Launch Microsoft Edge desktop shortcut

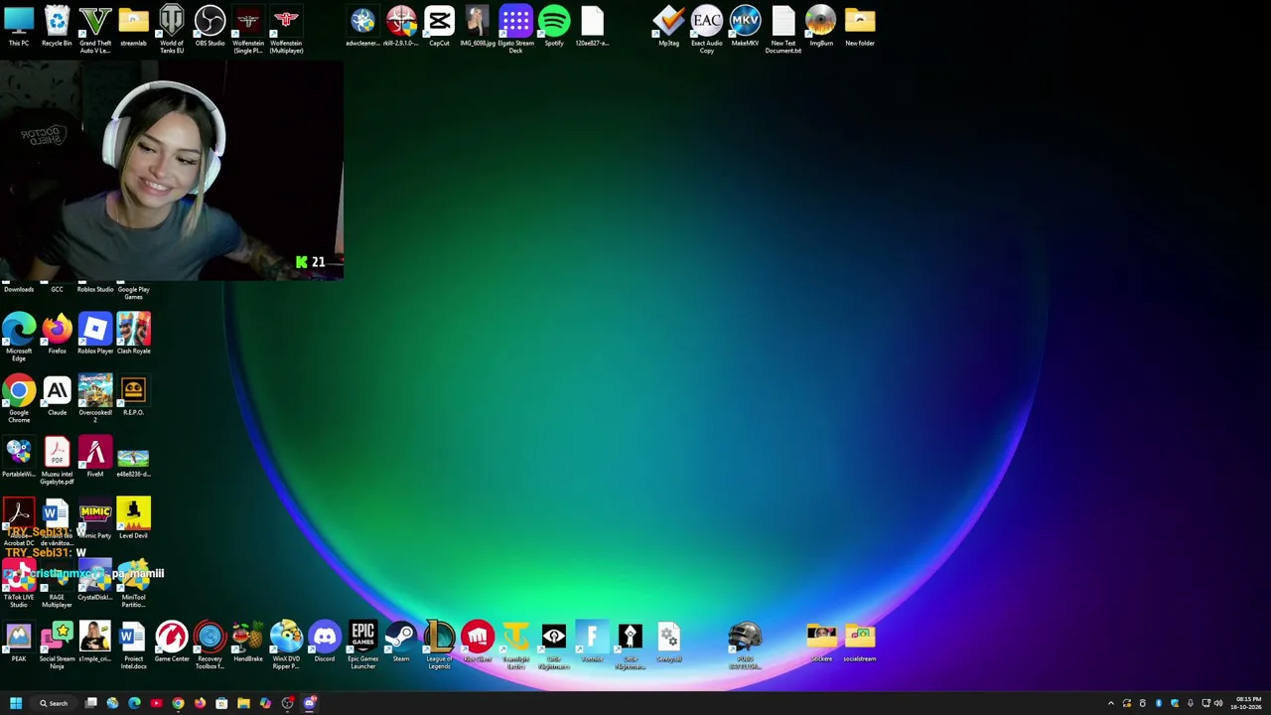[19, 337]
